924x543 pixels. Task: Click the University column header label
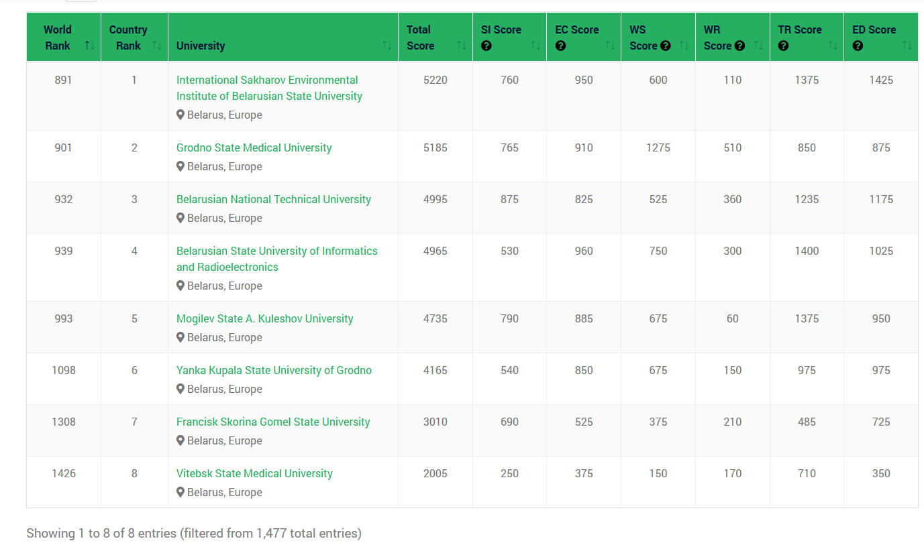point(201,46)
